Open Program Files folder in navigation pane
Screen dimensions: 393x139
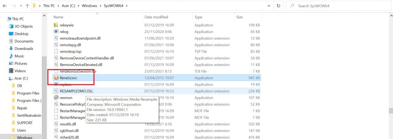coord(28,93)
